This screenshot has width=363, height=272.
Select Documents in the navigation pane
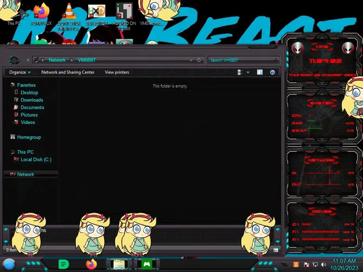pos(32,107)
